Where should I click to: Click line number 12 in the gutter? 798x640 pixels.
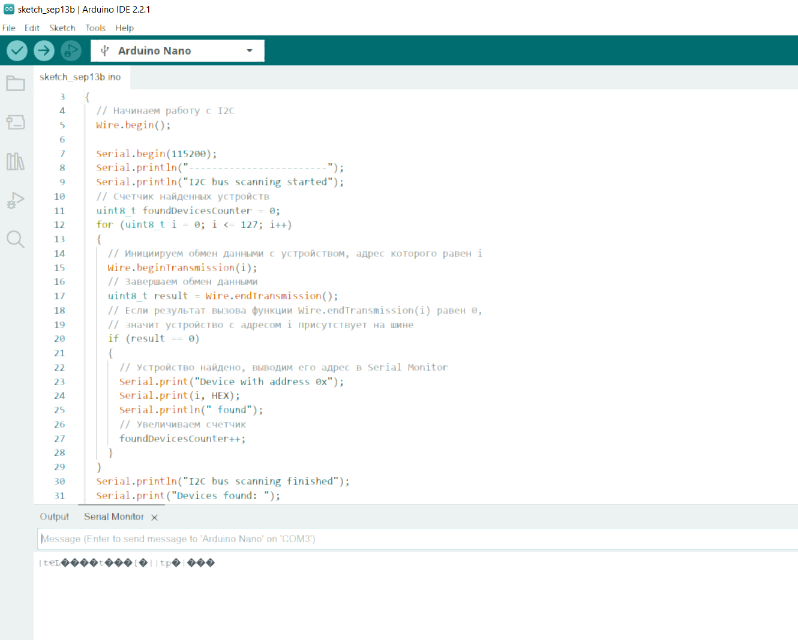59,225
